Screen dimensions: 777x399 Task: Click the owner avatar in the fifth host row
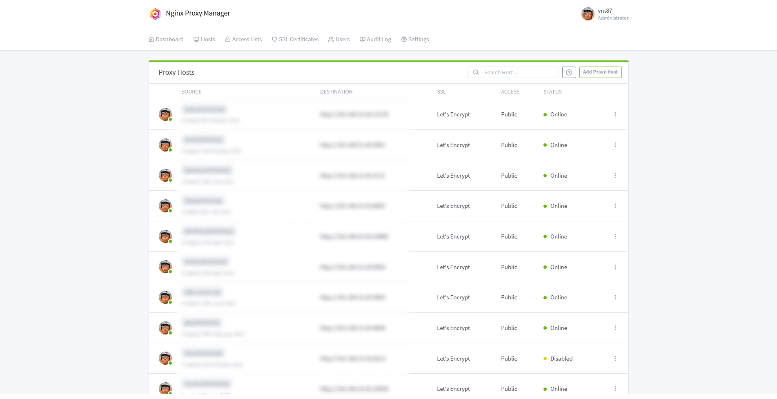pyautogui.click(x=165, y=236)
